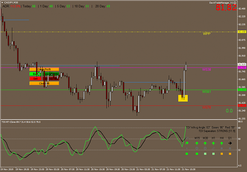Click the green up arrow under M15

(197, 143)
